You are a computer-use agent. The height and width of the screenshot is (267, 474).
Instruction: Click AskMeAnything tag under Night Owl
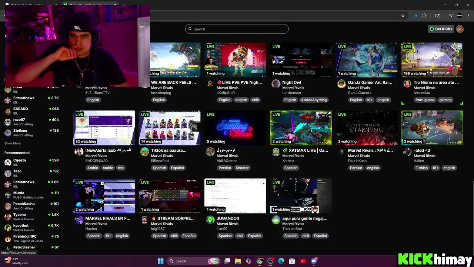tap(314, 100)
